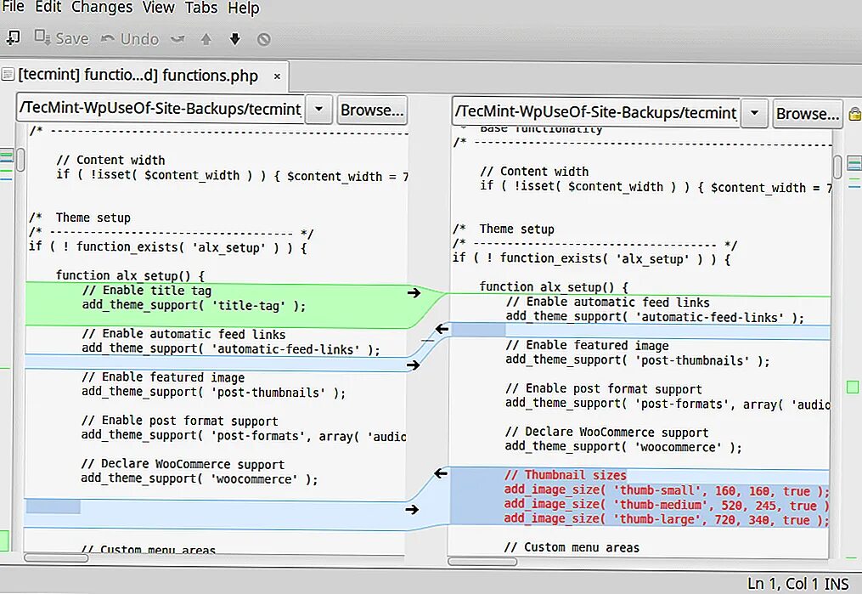Viewport: 862px width, 594px height.
Task: Click the new comparison toolbar icon
Action: point(13,38)
